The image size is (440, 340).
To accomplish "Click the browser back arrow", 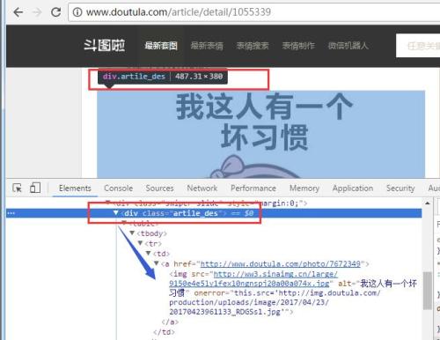I will pyautogui.click(x=18, y=12).
